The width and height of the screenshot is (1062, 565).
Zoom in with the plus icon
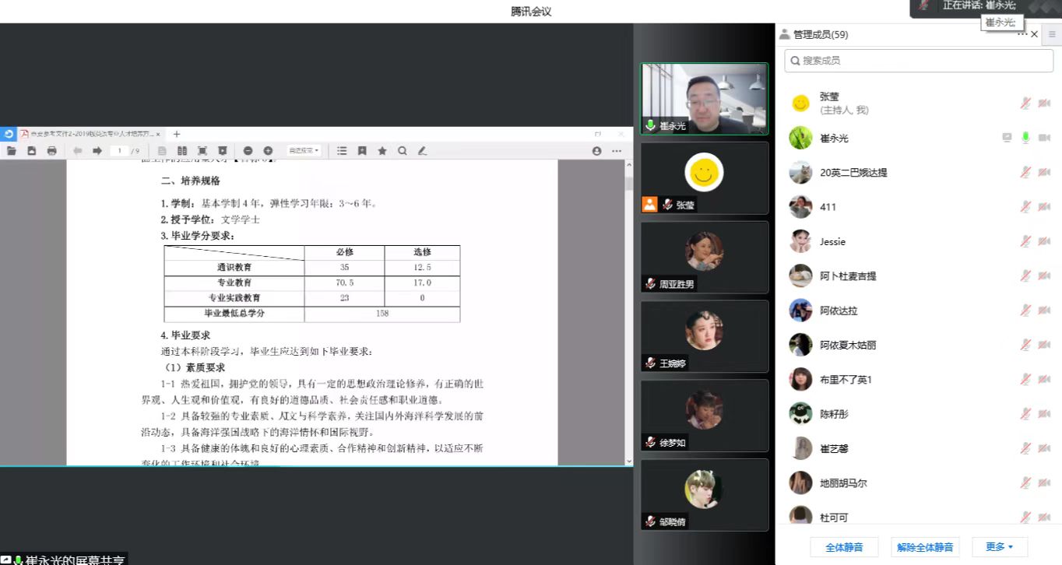coord(268,151)
